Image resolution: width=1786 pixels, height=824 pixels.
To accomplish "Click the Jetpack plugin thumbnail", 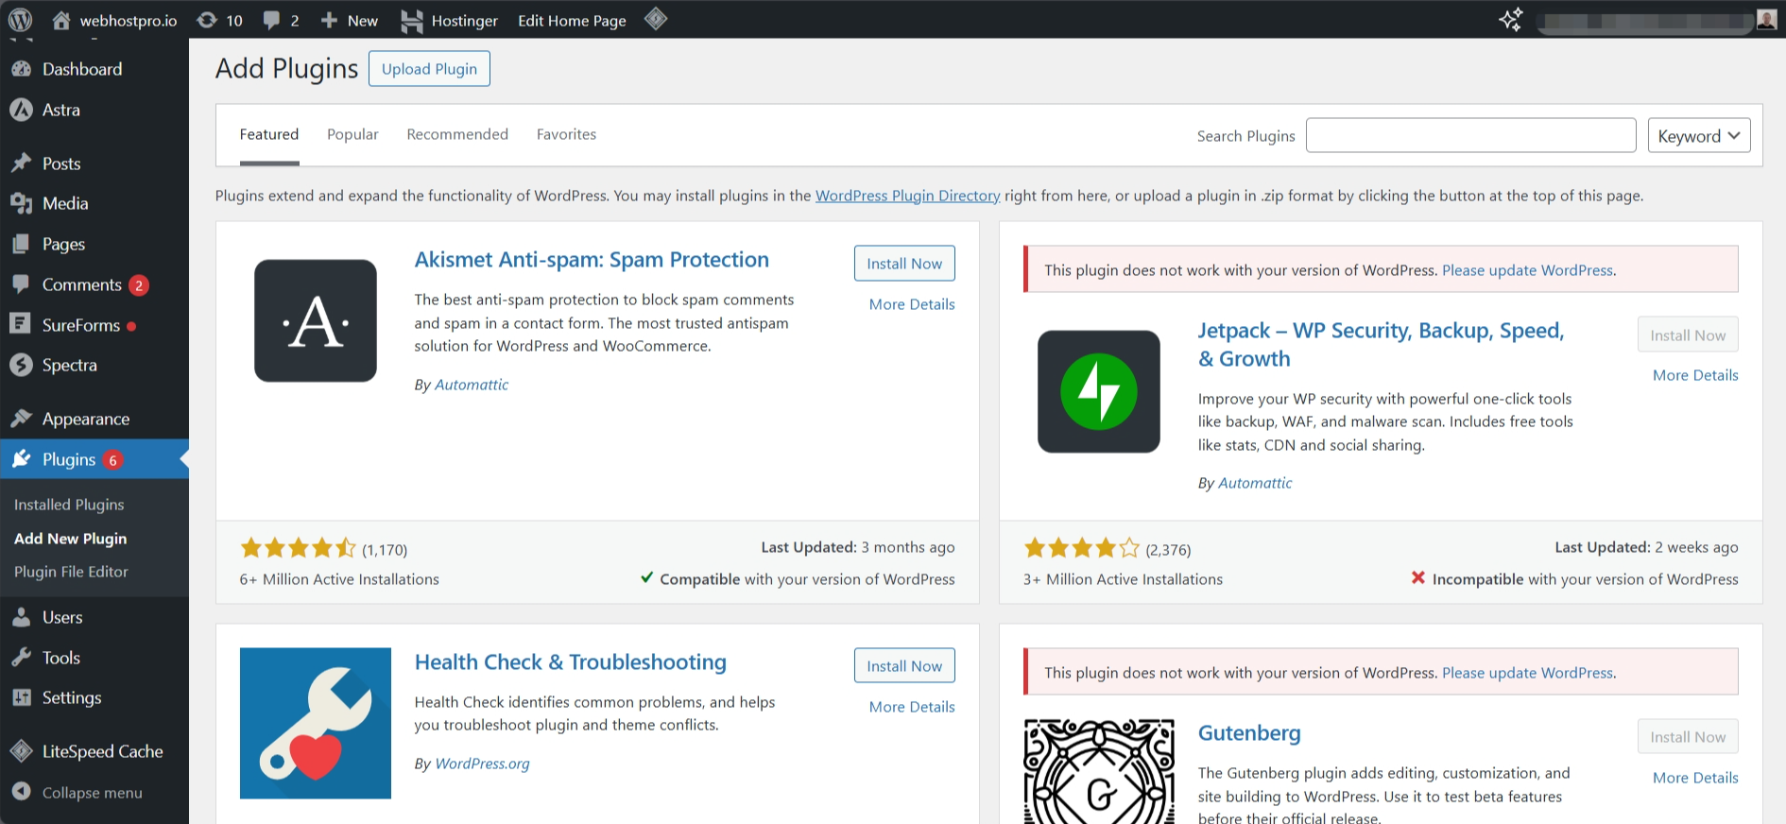I will (1099, 391).
